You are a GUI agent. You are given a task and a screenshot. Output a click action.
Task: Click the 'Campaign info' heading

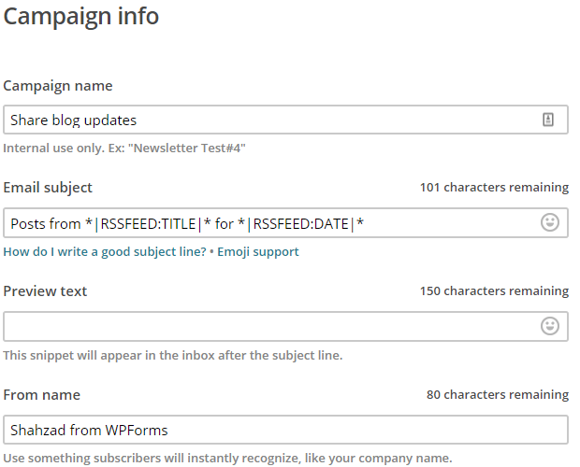coord(81,17)
